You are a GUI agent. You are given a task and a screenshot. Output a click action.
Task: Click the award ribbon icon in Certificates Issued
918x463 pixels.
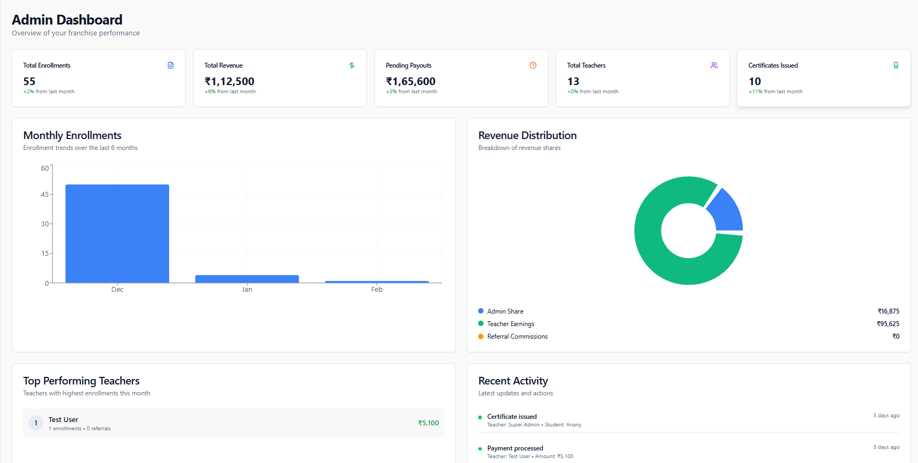896,65
